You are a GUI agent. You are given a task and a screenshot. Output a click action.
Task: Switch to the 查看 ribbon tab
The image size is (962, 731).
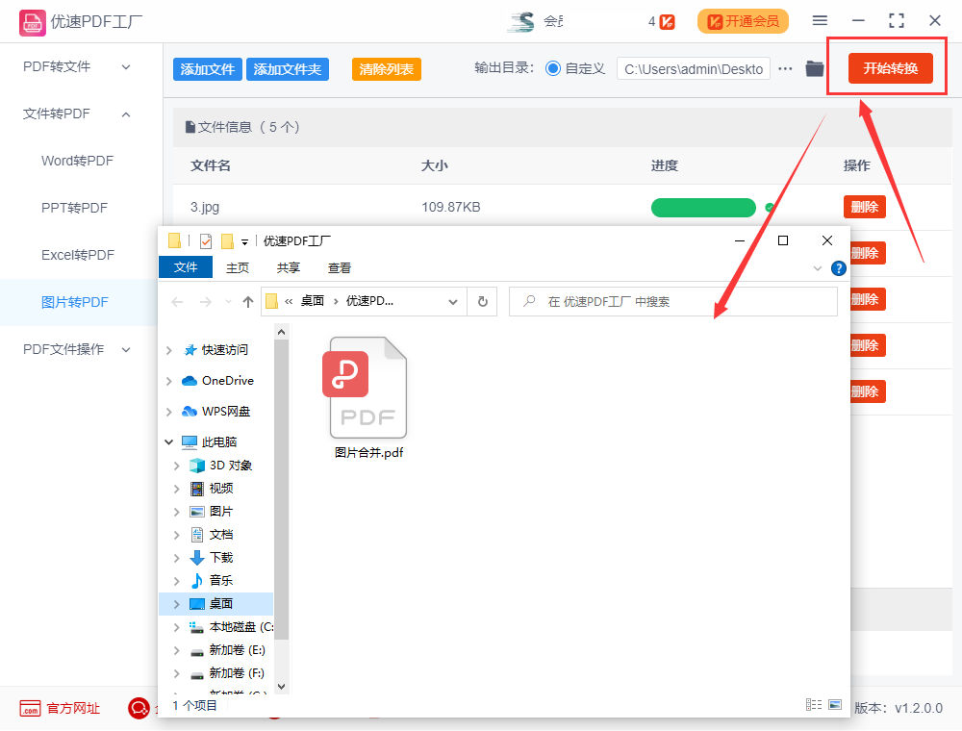340,267
